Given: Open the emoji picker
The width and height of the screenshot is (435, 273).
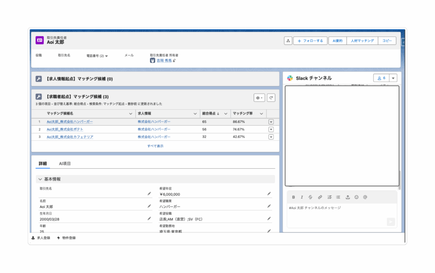Looking at the screenshot, I should click(x=356, y=197).
